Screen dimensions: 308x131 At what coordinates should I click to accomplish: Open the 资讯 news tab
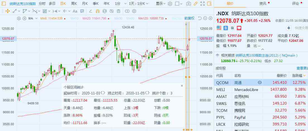[263, 4]
